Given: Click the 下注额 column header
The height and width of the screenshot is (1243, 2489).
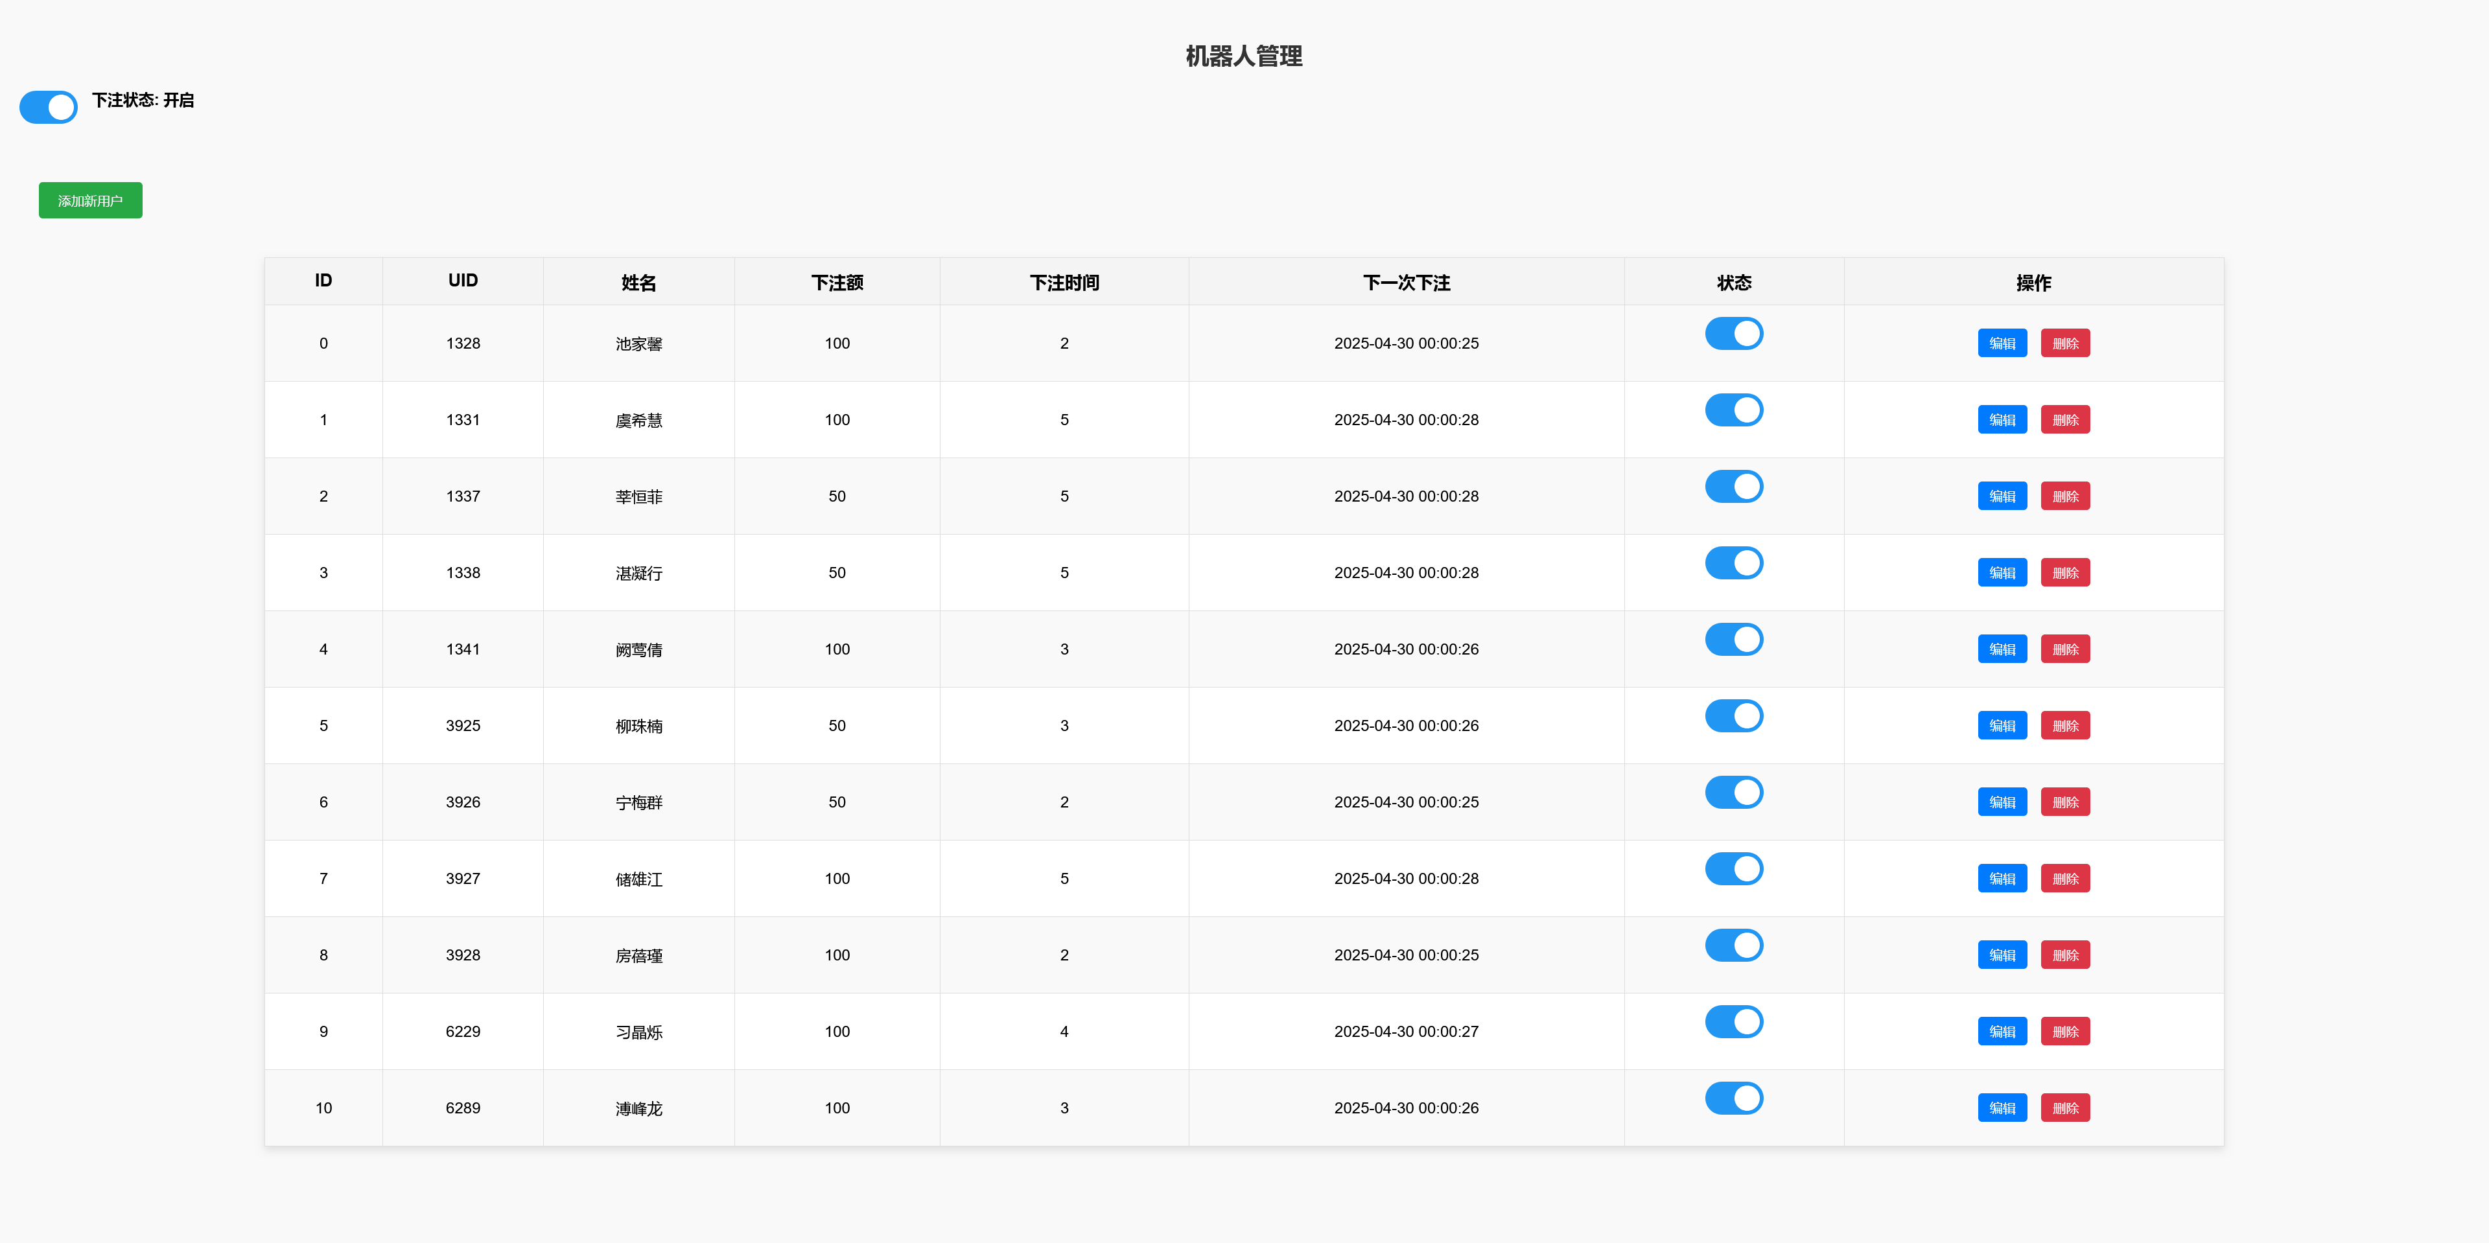Looking at the screenshot, I should coord(837,282).
